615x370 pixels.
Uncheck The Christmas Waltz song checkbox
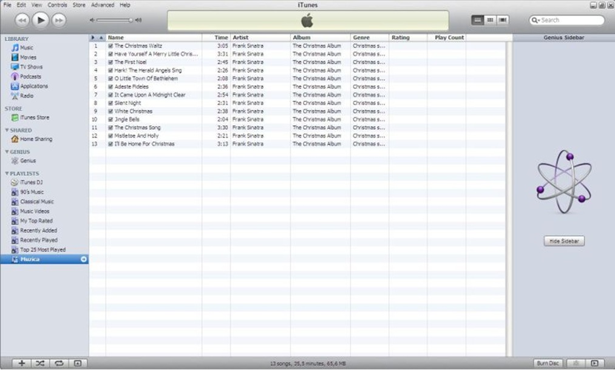pos(110,46)
